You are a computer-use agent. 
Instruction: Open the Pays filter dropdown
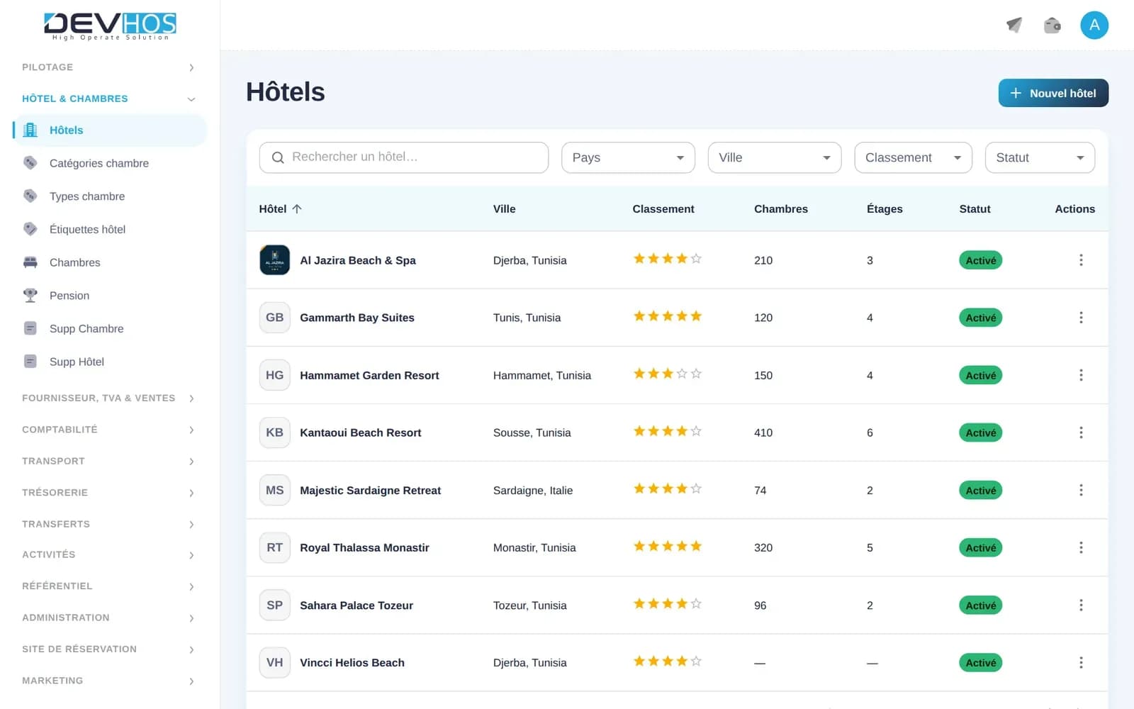628,157
